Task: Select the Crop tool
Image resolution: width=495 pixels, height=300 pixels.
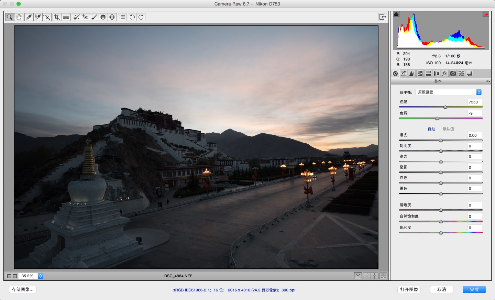Action: pos(57,17)
